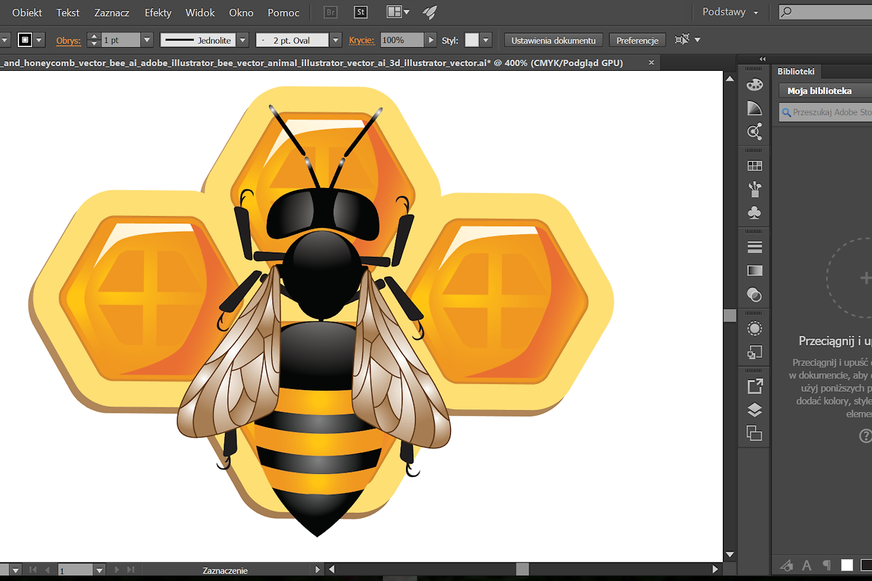Image resolution: width=872 pixels, height=581 pixels.
Task: Open Adobe Stock via St icon
Action: coord(361,12)
